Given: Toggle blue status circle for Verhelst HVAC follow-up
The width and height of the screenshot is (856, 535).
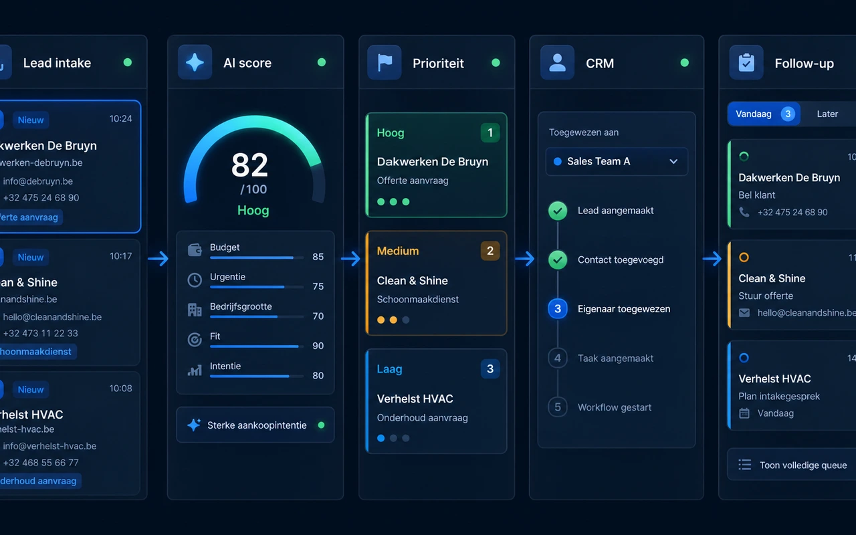Looking at the screenshot, I should tap(744, 358).
